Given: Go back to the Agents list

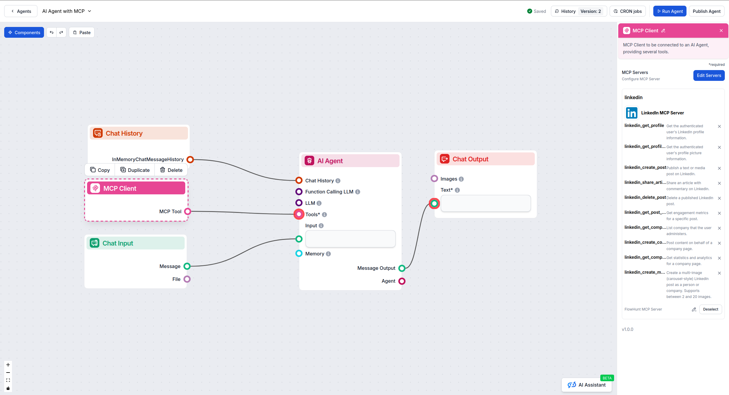Looking at the screenshot, I should 20,11.
